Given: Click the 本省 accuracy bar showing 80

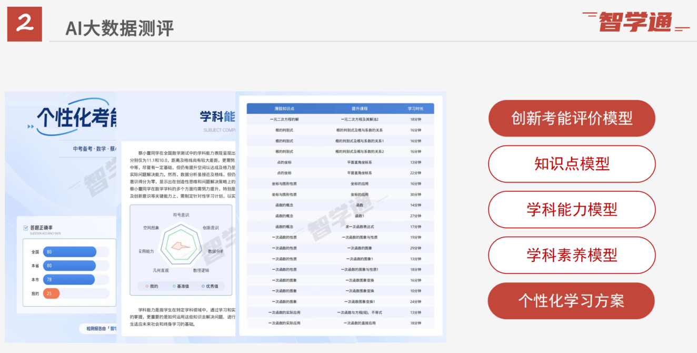Looking at the screenshot, I should click(69, 266).
